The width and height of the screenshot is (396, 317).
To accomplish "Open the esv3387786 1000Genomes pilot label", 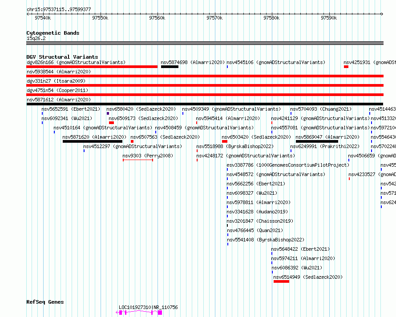I will tap(288, 165).
